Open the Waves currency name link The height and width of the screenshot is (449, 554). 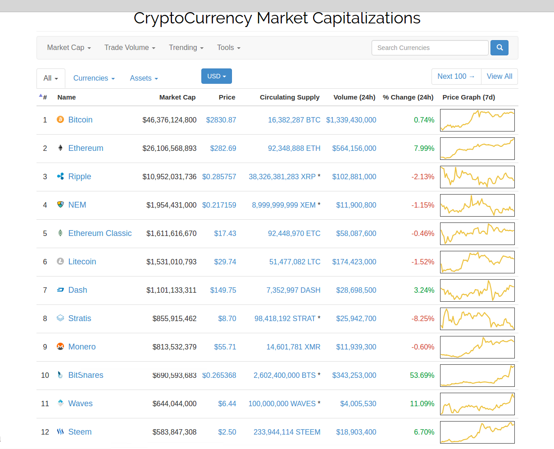tap(81, 404)
